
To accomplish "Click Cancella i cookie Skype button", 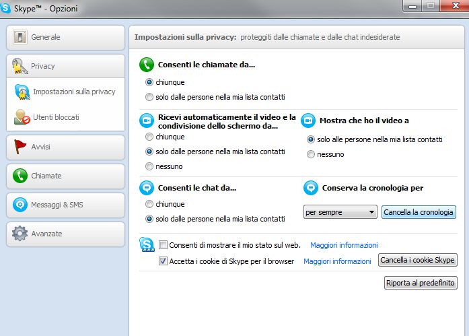I will point(418,260).
